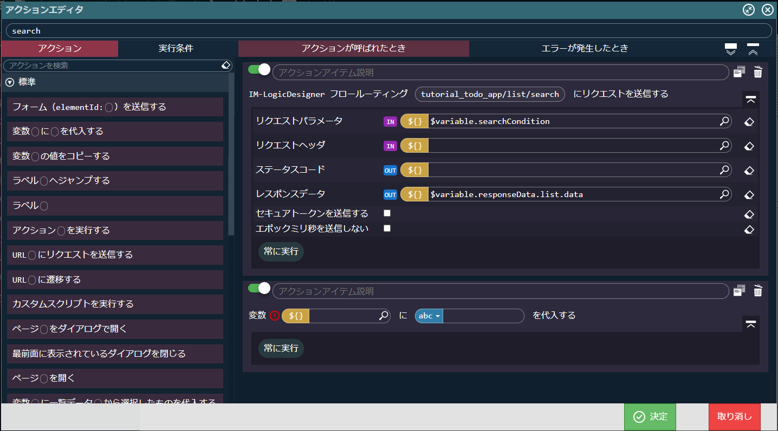This screenshot has width=778, height=431.
Task: Click the ${} type badge for ステータスコード
Action: coord(414,170)
